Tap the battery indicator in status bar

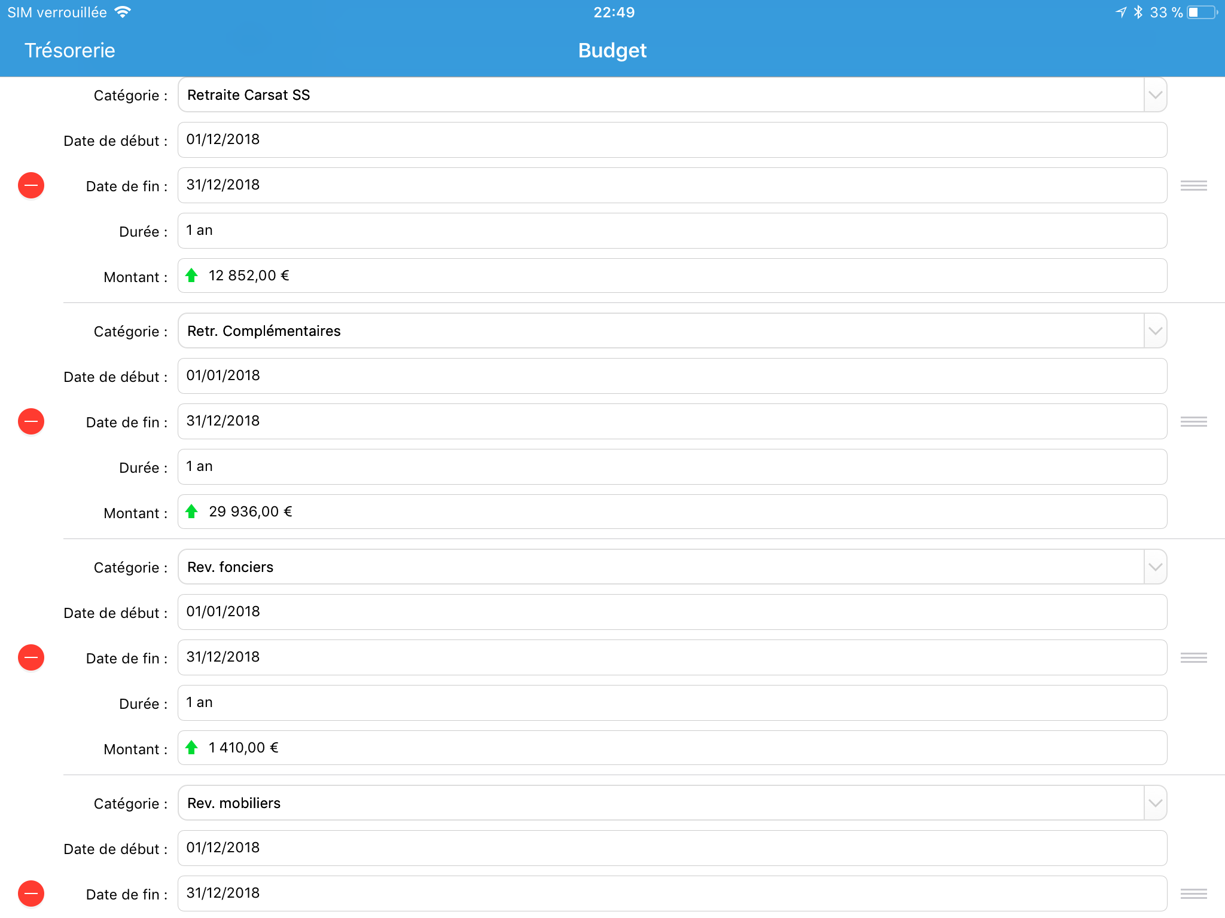click(x=1201, y=13)
